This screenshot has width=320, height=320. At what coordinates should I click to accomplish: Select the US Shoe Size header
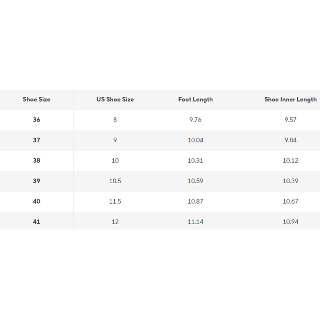pyautogui.click(x=115, y=99)
